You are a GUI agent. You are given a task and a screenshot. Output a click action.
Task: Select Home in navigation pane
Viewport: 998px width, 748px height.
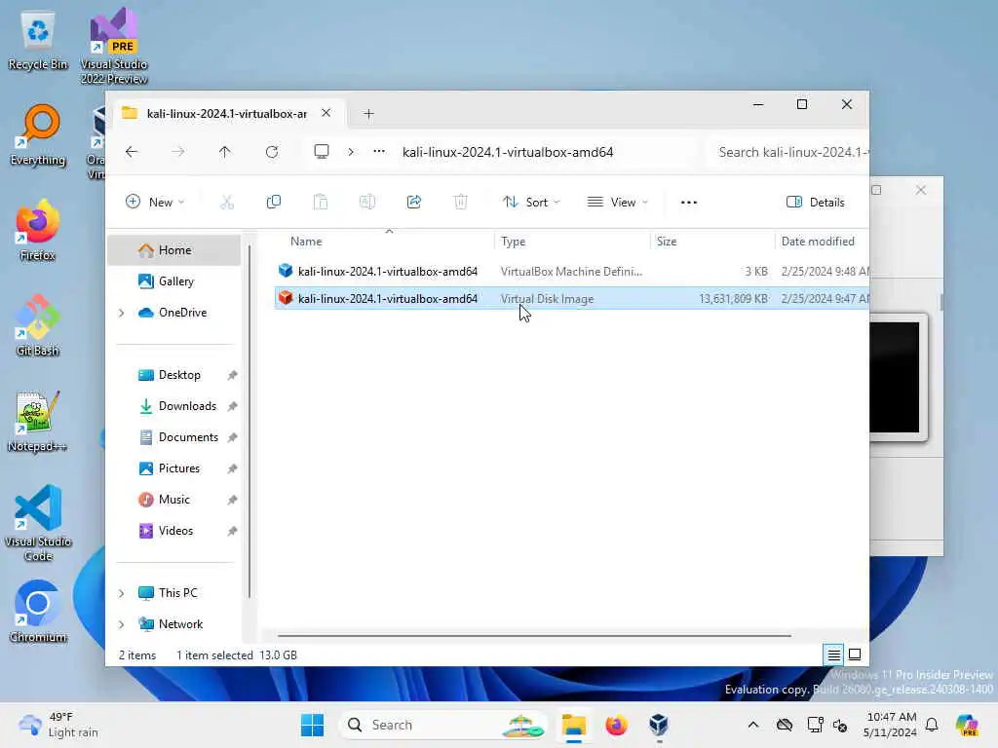coord(174,250)
